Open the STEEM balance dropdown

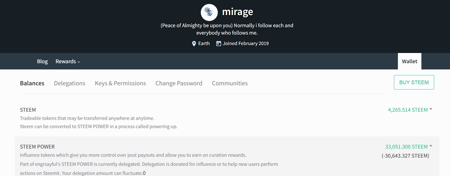click(431, 109)
